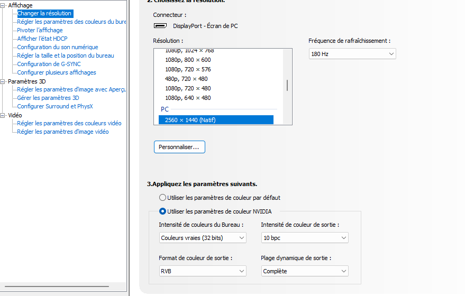
Task: Open Plage dynamique de sortie dropdown
Action: 305,271
